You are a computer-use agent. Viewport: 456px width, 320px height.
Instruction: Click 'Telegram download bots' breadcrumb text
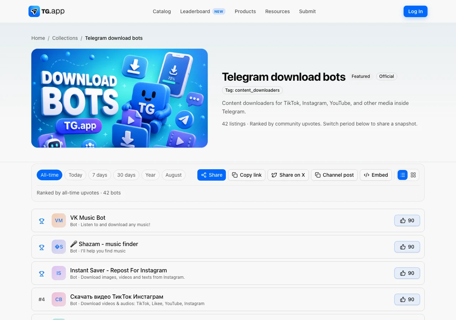114,38
